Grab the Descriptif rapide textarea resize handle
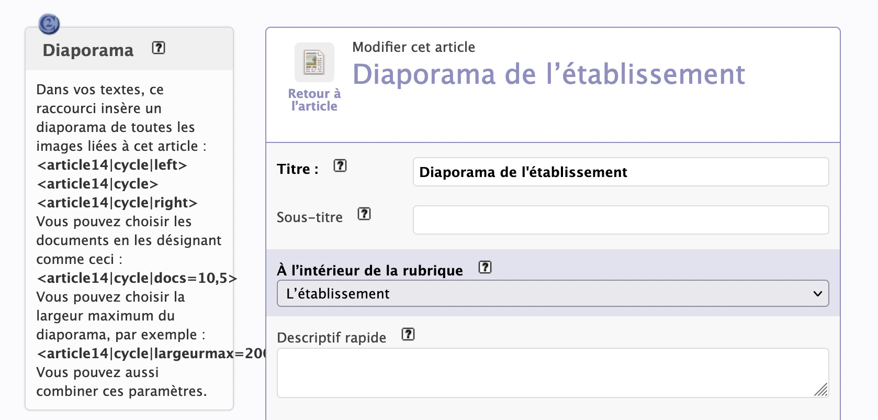 (821, 390)
